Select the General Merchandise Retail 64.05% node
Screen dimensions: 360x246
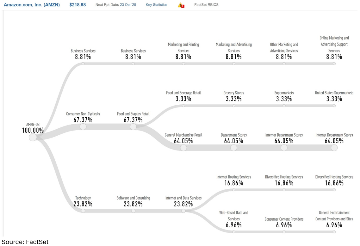click(x=183, y=148)
